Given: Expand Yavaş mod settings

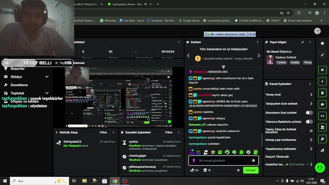Looking at the screenshot, I should [311, 95].
